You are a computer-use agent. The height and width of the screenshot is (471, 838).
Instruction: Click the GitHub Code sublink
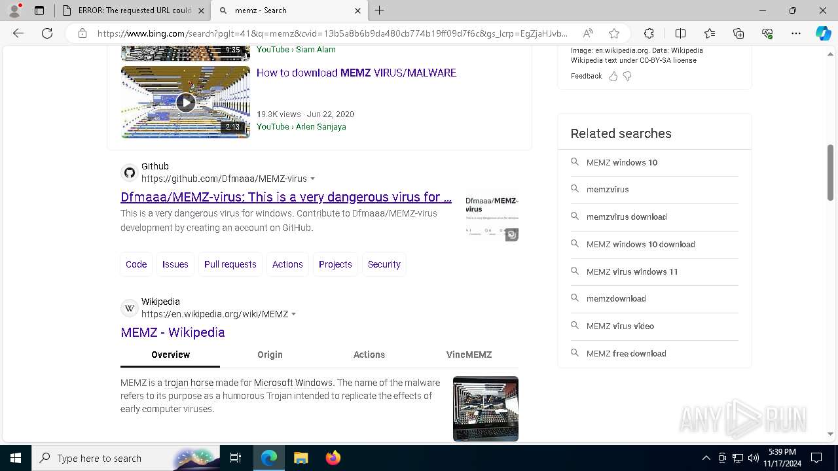(x=136, y=264)
